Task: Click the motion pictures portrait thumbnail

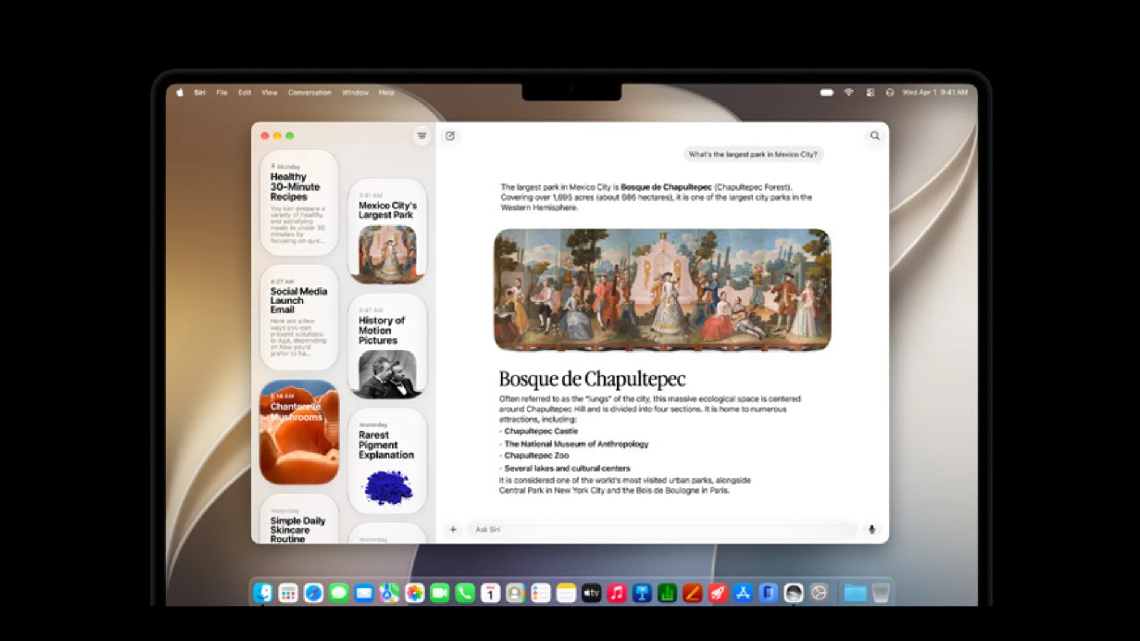Action: (387, 374)
